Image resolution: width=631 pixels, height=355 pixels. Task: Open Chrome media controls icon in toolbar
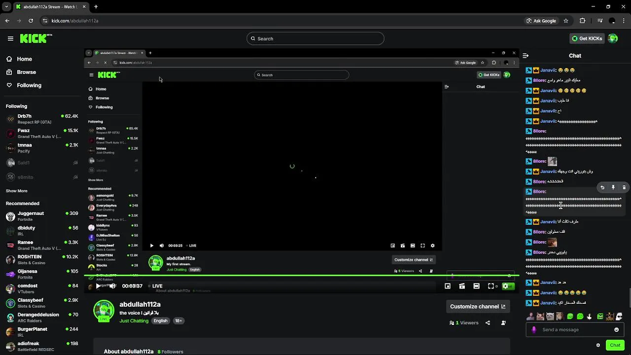tap(600, 21)
